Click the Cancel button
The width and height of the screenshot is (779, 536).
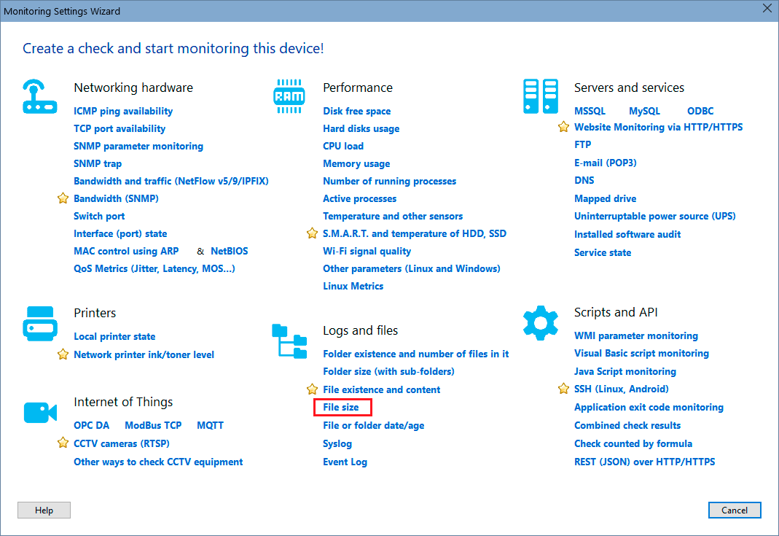coord(735,510)
